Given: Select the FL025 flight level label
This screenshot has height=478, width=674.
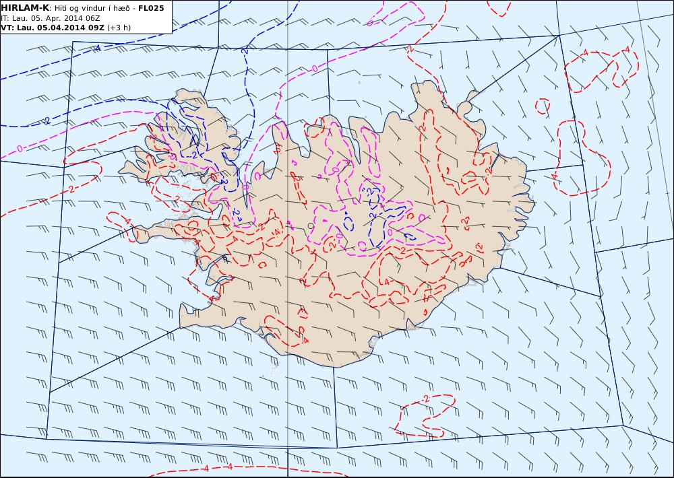Looking at the screenshot, I should point(151,8).
